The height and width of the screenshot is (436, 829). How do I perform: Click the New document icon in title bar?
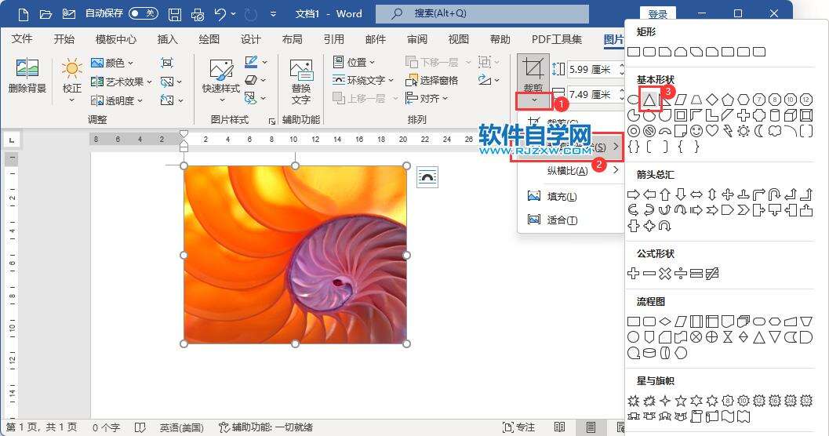[24, 14]
